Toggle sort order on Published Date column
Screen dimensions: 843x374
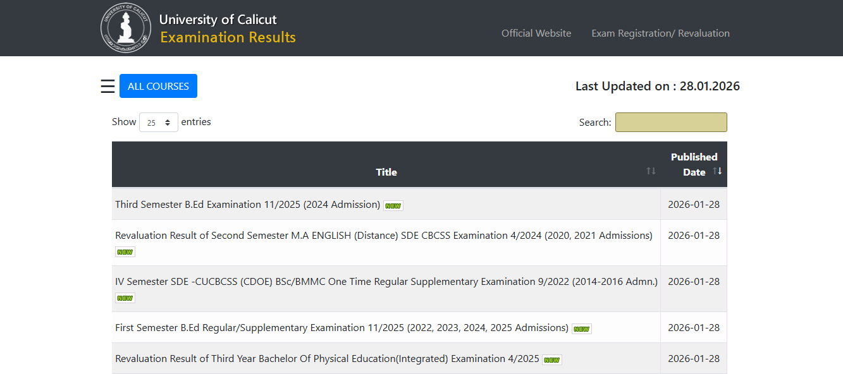tap(718, 170)
